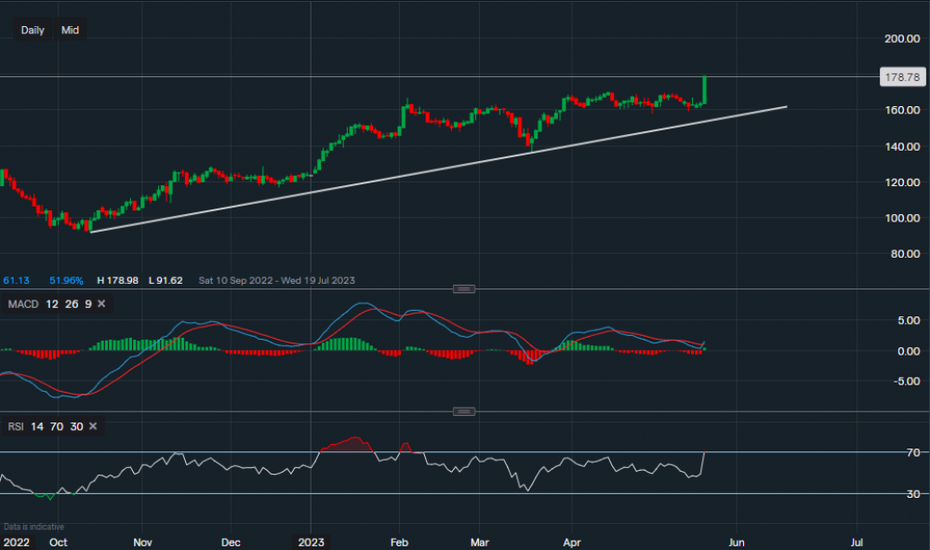Click the RSI parameters 14 70 30
Viewport: 930px width, 550px height.
(58, 426)
